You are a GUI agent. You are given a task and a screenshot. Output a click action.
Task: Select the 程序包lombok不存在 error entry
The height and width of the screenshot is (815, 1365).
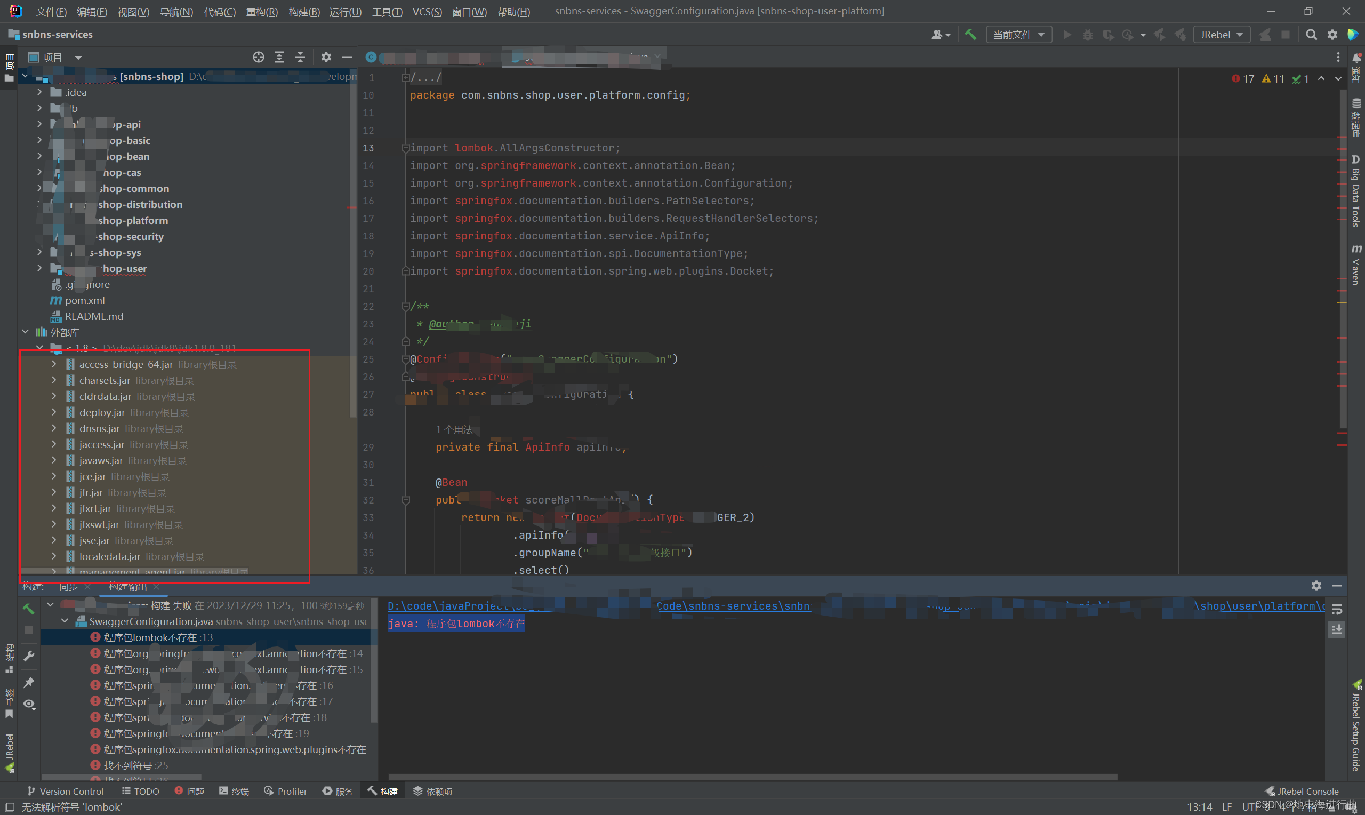pyautogui.click(x=157, y=637)
